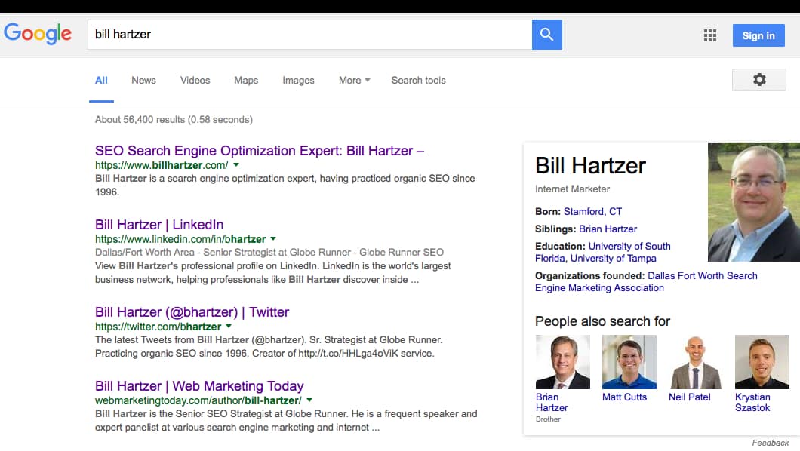The width and height of the screenshot is (800, 451).
Task: Open the Google apps grid icon
Action: point(709,35)
